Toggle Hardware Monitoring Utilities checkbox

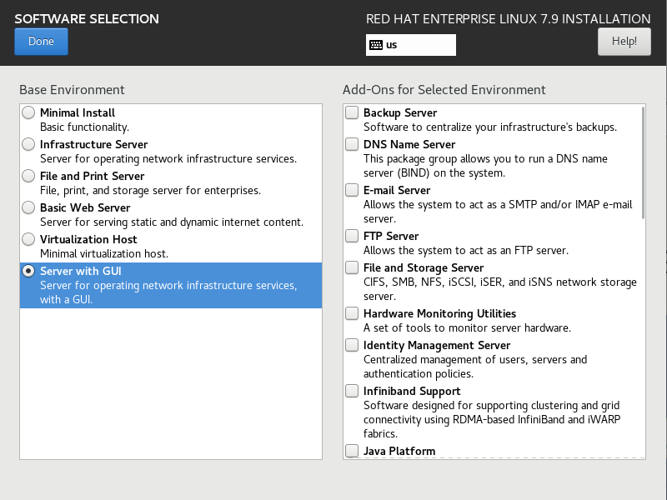click(353, 313)
